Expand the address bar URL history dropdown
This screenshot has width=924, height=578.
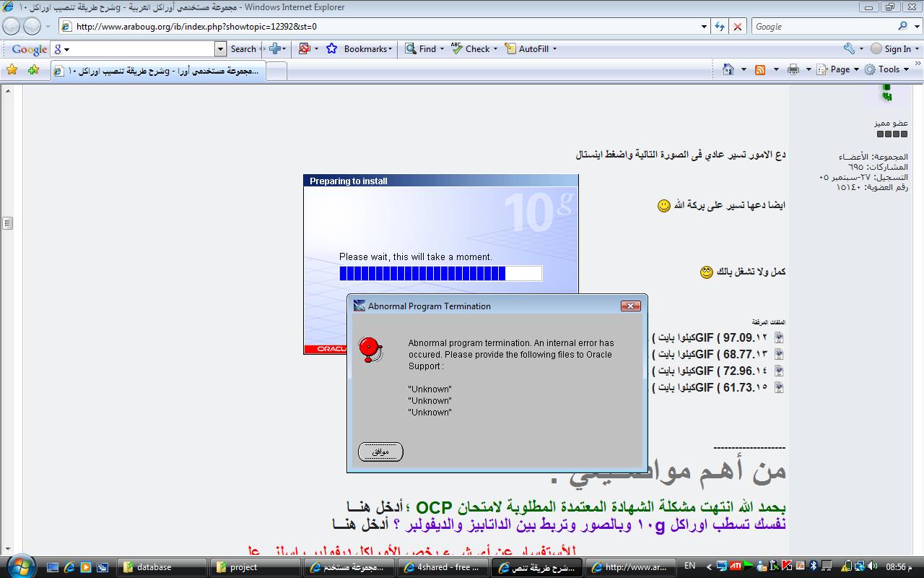click(705, 26)
